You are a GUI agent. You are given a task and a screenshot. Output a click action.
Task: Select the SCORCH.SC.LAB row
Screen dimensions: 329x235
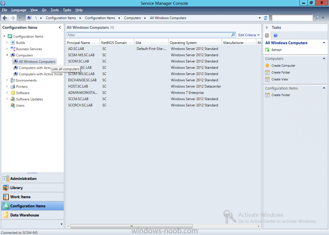point(163,105)
